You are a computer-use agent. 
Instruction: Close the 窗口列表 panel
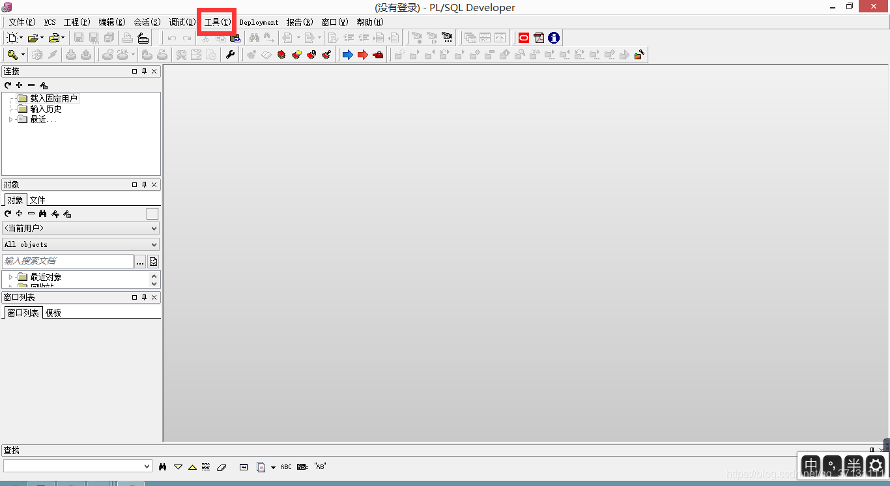(x=154, y=297)
